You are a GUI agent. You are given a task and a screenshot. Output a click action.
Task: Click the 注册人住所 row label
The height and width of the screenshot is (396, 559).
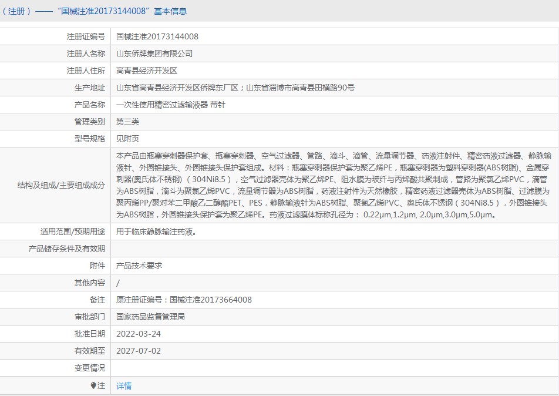pos(86,71)
